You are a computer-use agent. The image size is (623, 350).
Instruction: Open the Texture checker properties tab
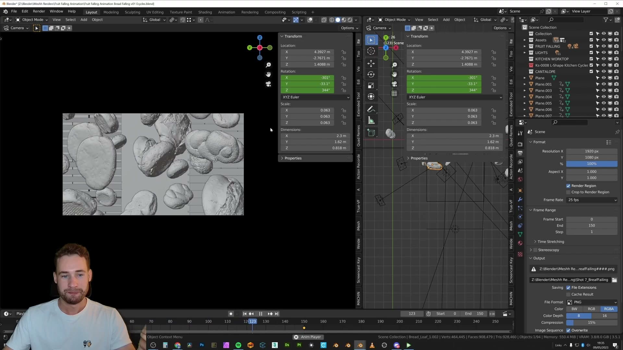coord(520,254)
